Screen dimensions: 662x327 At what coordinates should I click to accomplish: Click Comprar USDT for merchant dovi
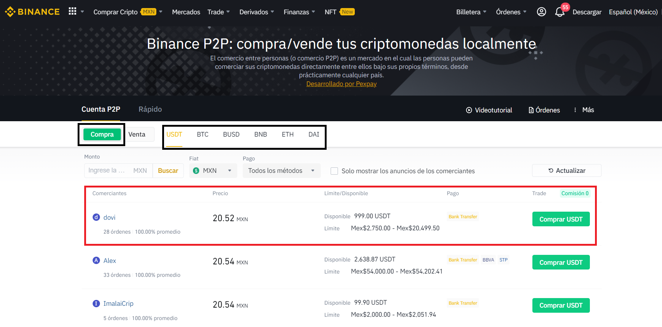[561, 219]
